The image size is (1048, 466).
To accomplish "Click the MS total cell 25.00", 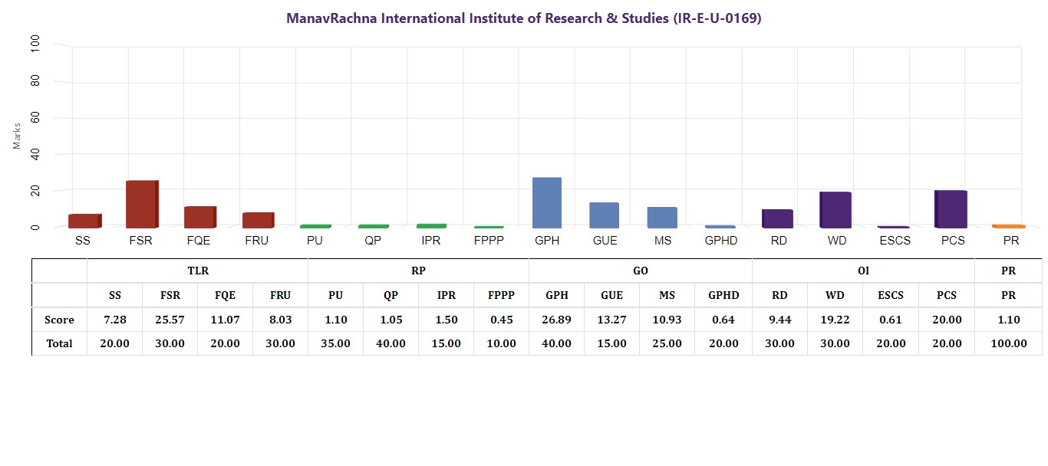I will pos(667,343).
